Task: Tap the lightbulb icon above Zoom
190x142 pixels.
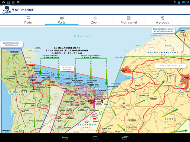Action: [95, 18]
